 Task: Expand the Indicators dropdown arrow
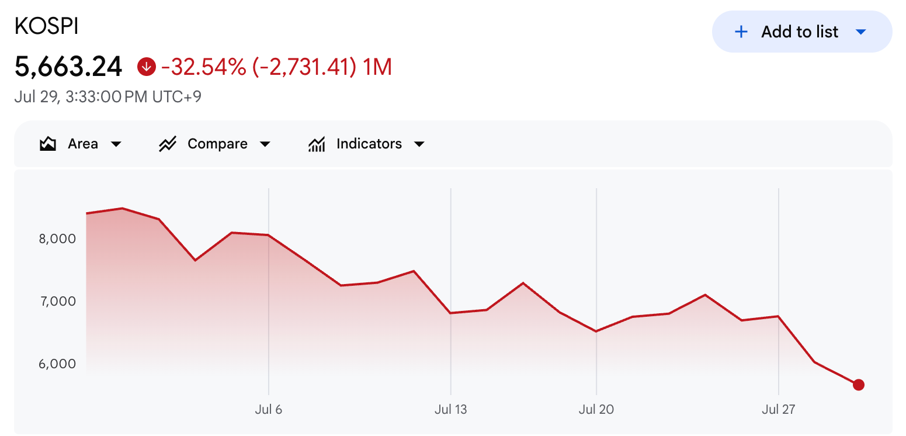(419, 144)
